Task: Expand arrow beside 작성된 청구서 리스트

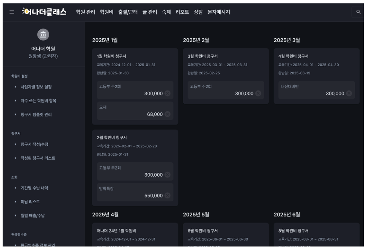Action: pyautogui.click(x=15, y=158)
